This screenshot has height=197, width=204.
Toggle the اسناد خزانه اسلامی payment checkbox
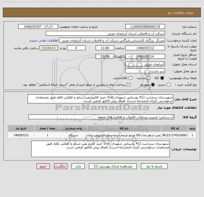pos(128,85)
